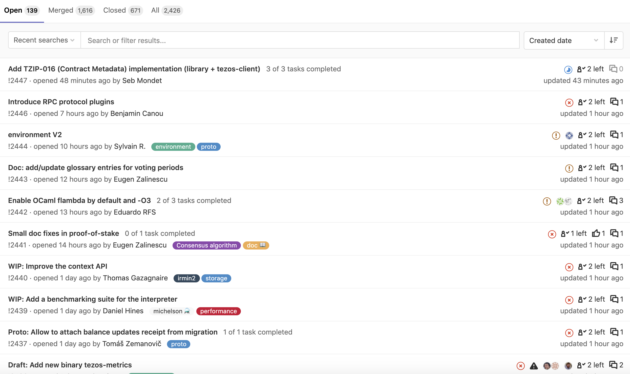630x374 pixels.
Task: Open author Thomas Gazagnaire's profile link
Action: point(135,278)
